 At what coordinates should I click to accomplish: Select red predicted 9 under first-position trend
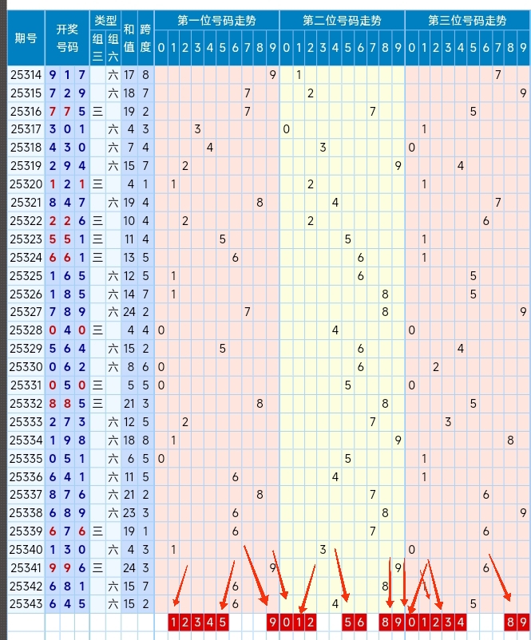pyautogui.click(x=272, y=622)
